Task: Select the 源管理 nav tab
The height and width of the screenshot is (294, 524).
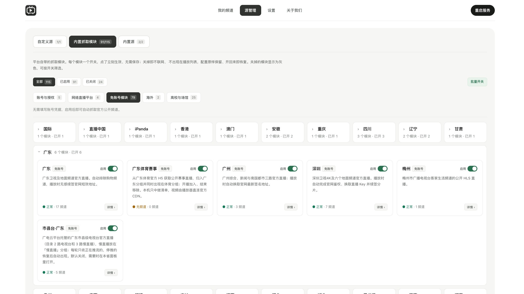Action: click(251, 10)
